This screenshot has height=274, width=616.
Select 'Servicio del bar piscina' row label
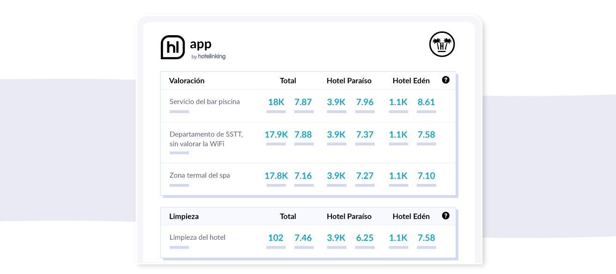204,101
